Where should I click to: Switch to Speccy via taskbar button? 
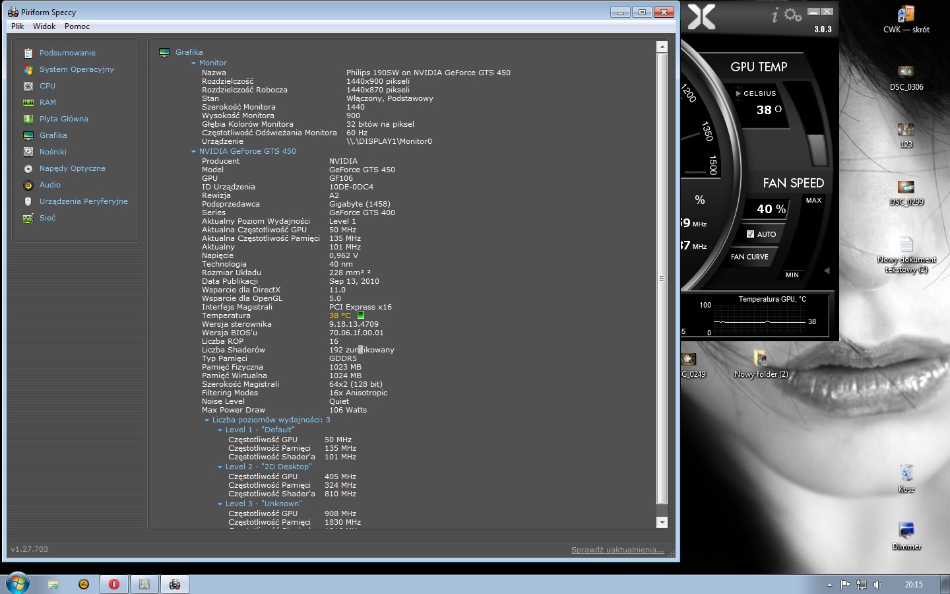pyautogui.click(x=175, y=584)
